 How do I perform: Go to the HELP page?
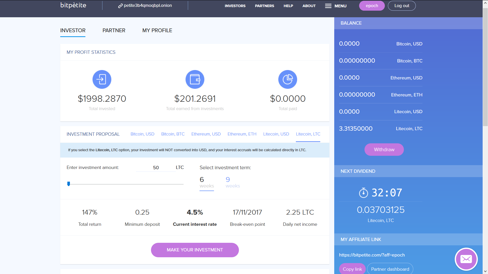288,6
